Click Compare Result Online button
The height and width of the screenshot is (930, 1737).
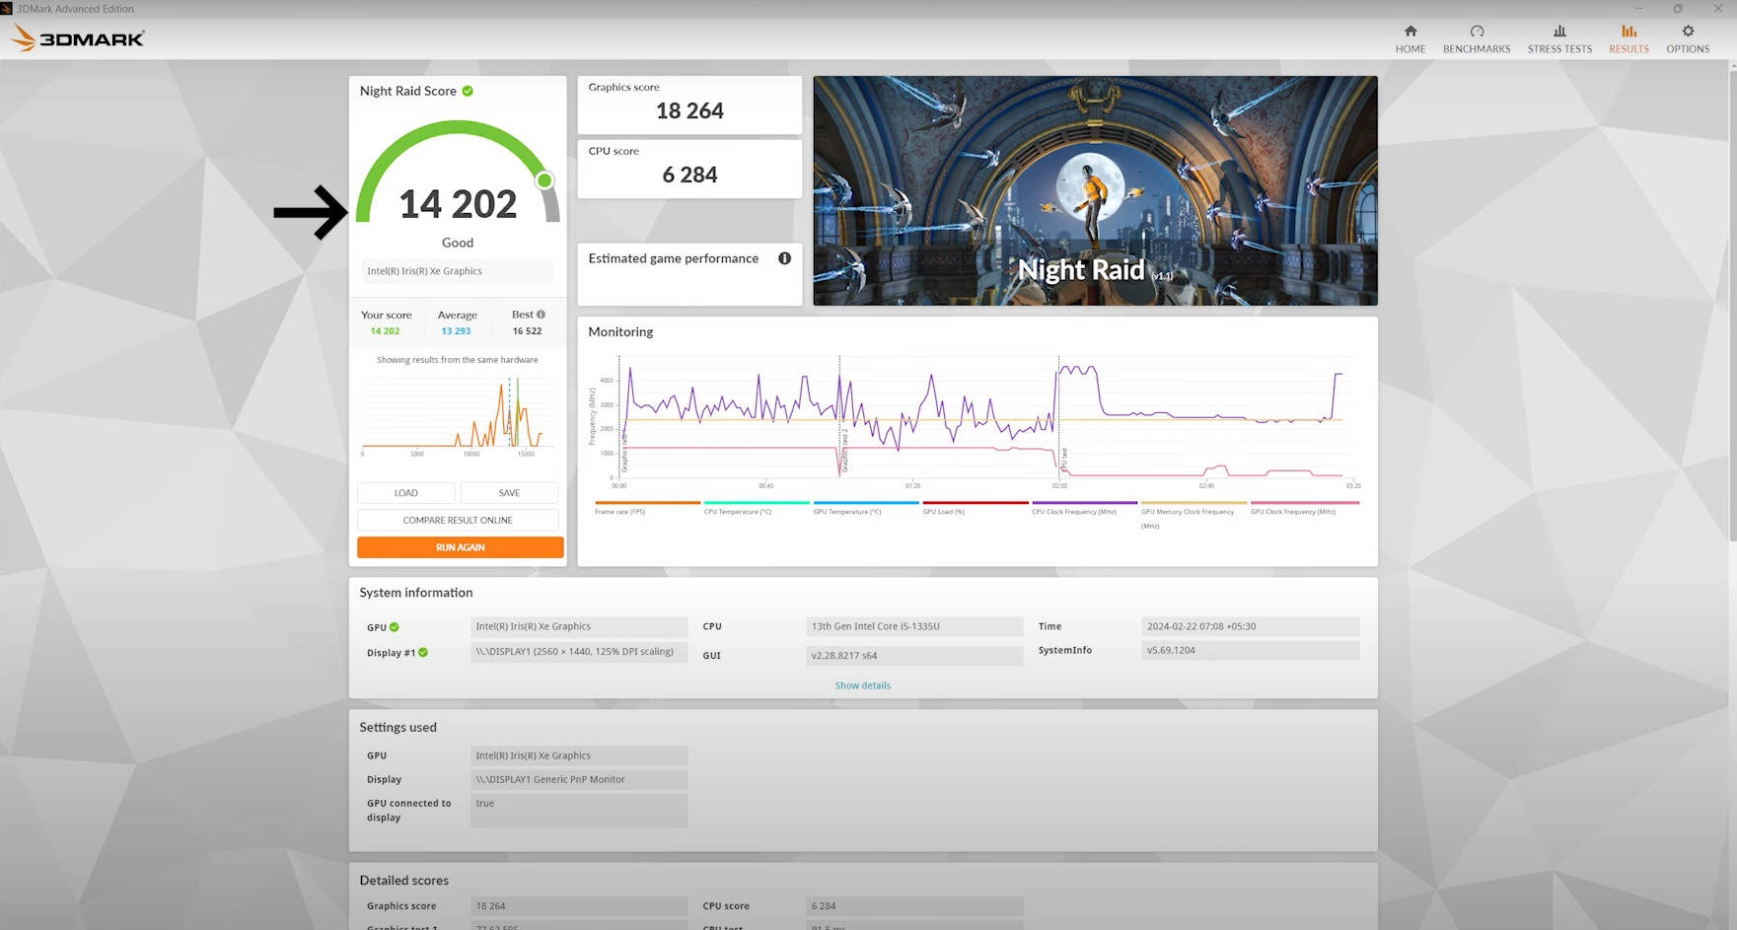pyautogui.click(x=458, y=520)
